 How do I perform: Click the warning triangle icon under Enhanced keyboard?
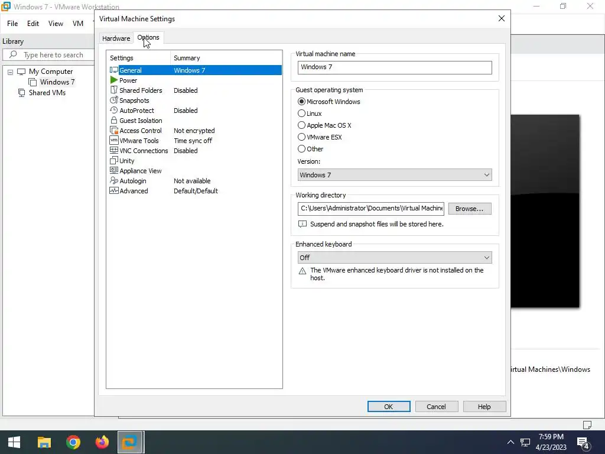point(302,271)
